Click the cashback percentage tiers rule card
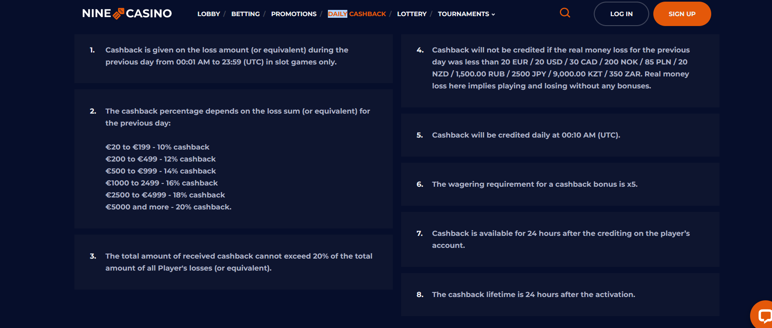Screen dimensions: 772x328 tap(234, 159)
